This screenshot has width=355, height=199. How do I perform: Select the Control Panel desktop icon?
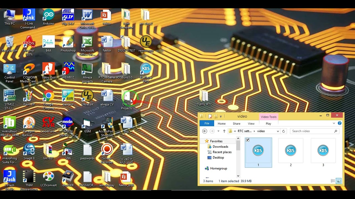(x=9, y=73)
